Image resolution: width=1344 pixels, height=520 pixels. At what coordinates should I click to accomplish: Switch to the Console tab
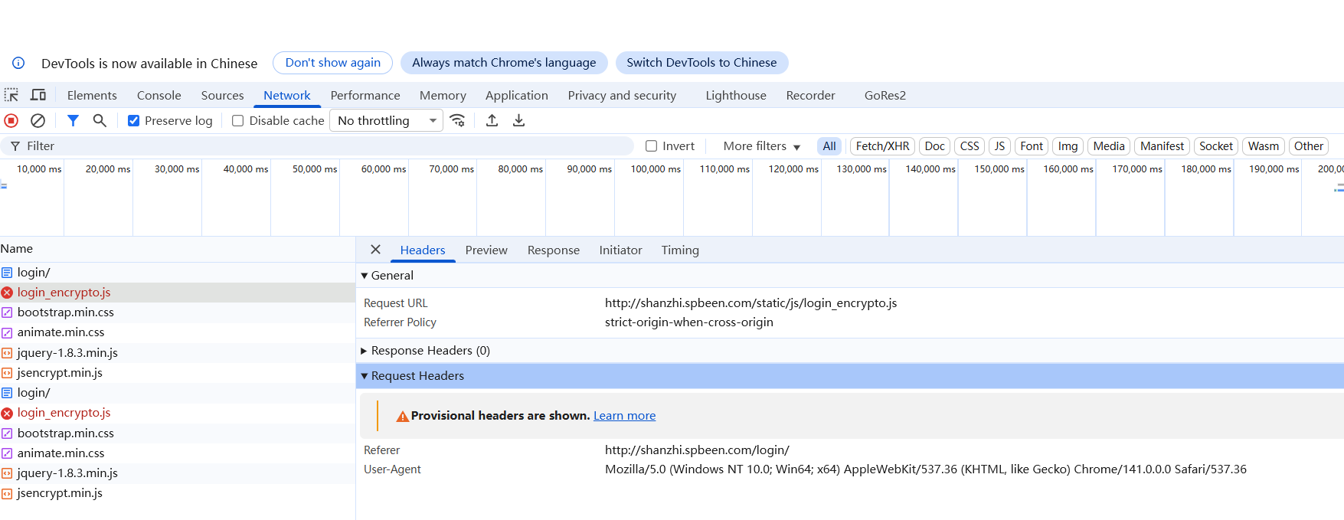(x=159, y=95)
